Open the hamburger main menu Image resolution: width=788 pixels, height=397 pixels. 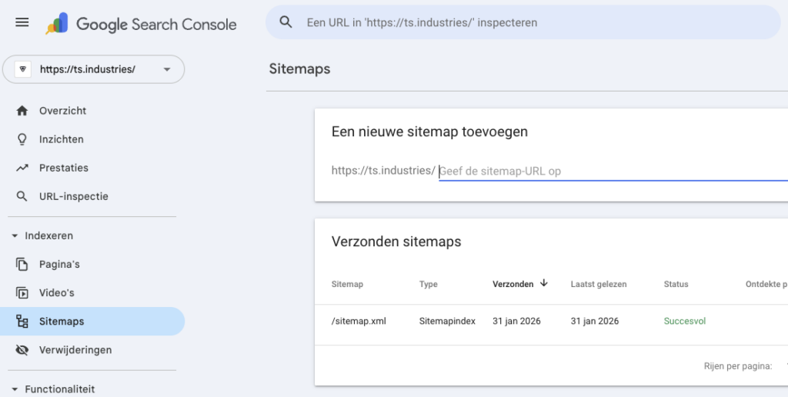(22, 22)
